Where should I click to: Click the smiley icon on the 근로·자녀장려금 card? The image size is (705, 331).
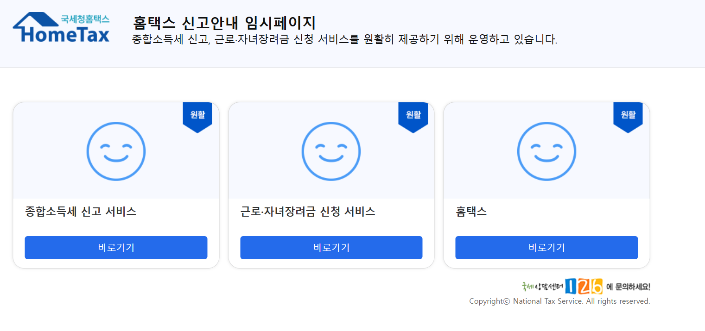[x=331, y=151]
